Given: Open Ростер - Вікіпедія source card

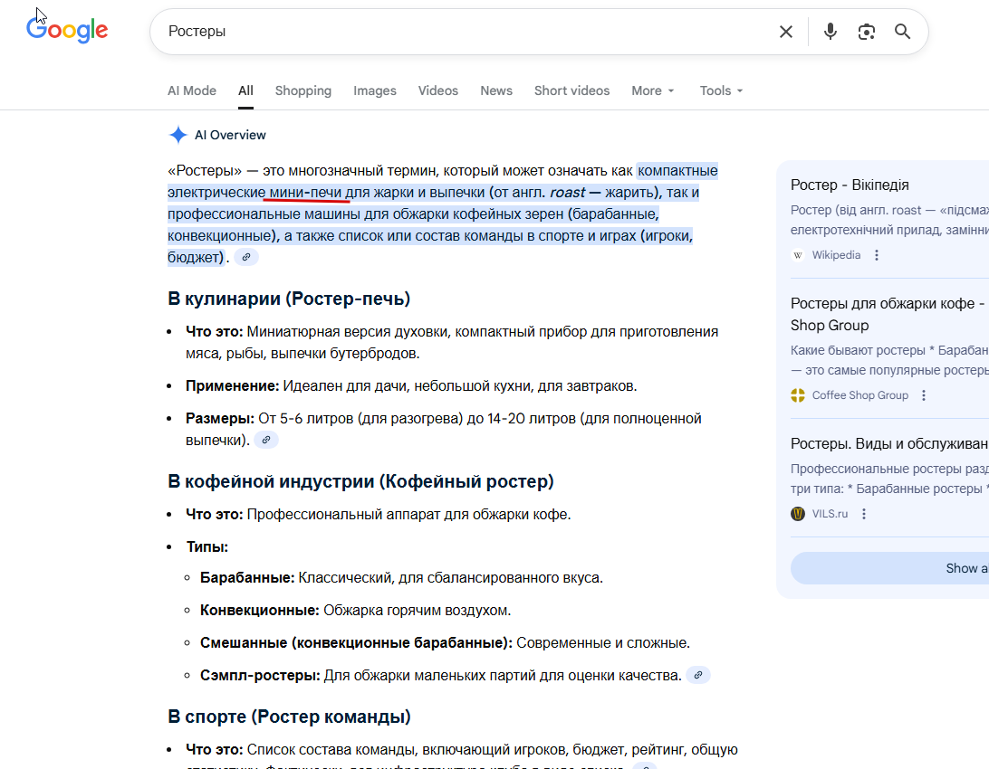Looking at the screenshot, I should [x=850, y=185].
